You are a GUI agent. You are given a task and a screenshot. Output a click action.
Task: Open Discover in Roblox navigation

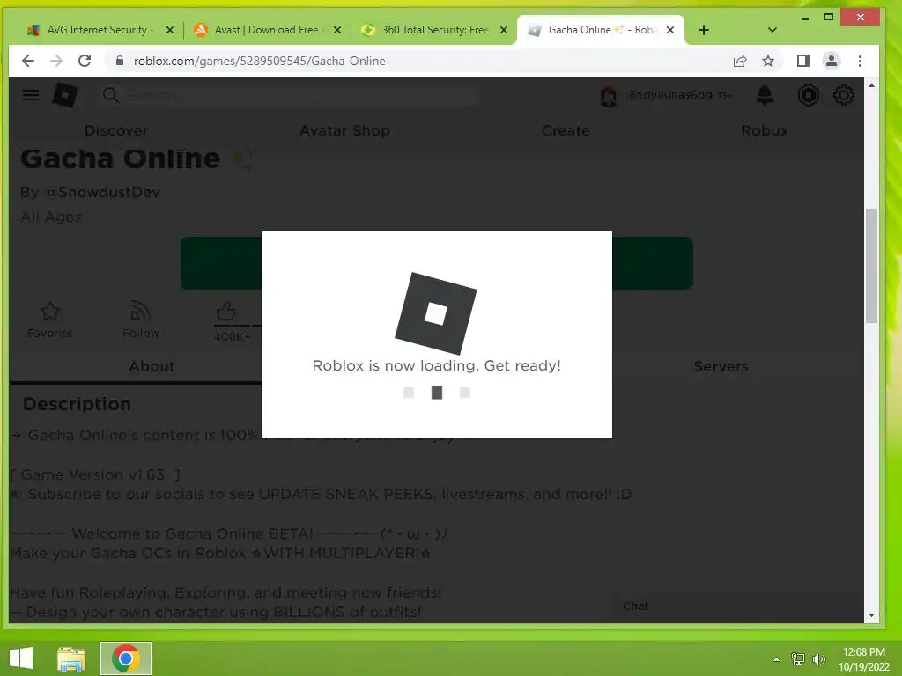(x=116, y=130)
